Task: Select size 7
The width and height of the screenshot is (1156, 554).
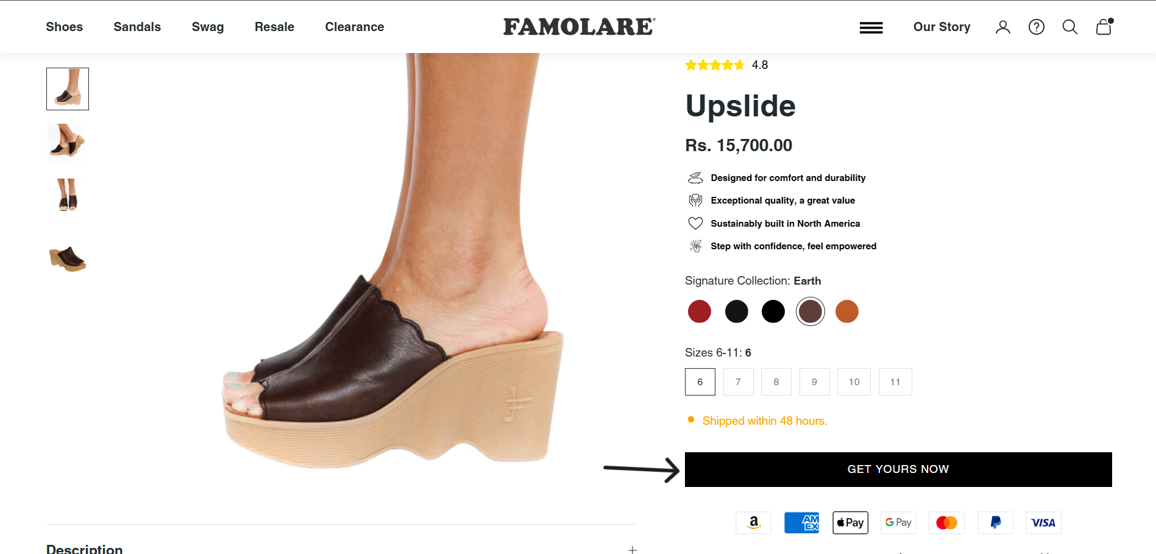Action: tap(738, 382)
